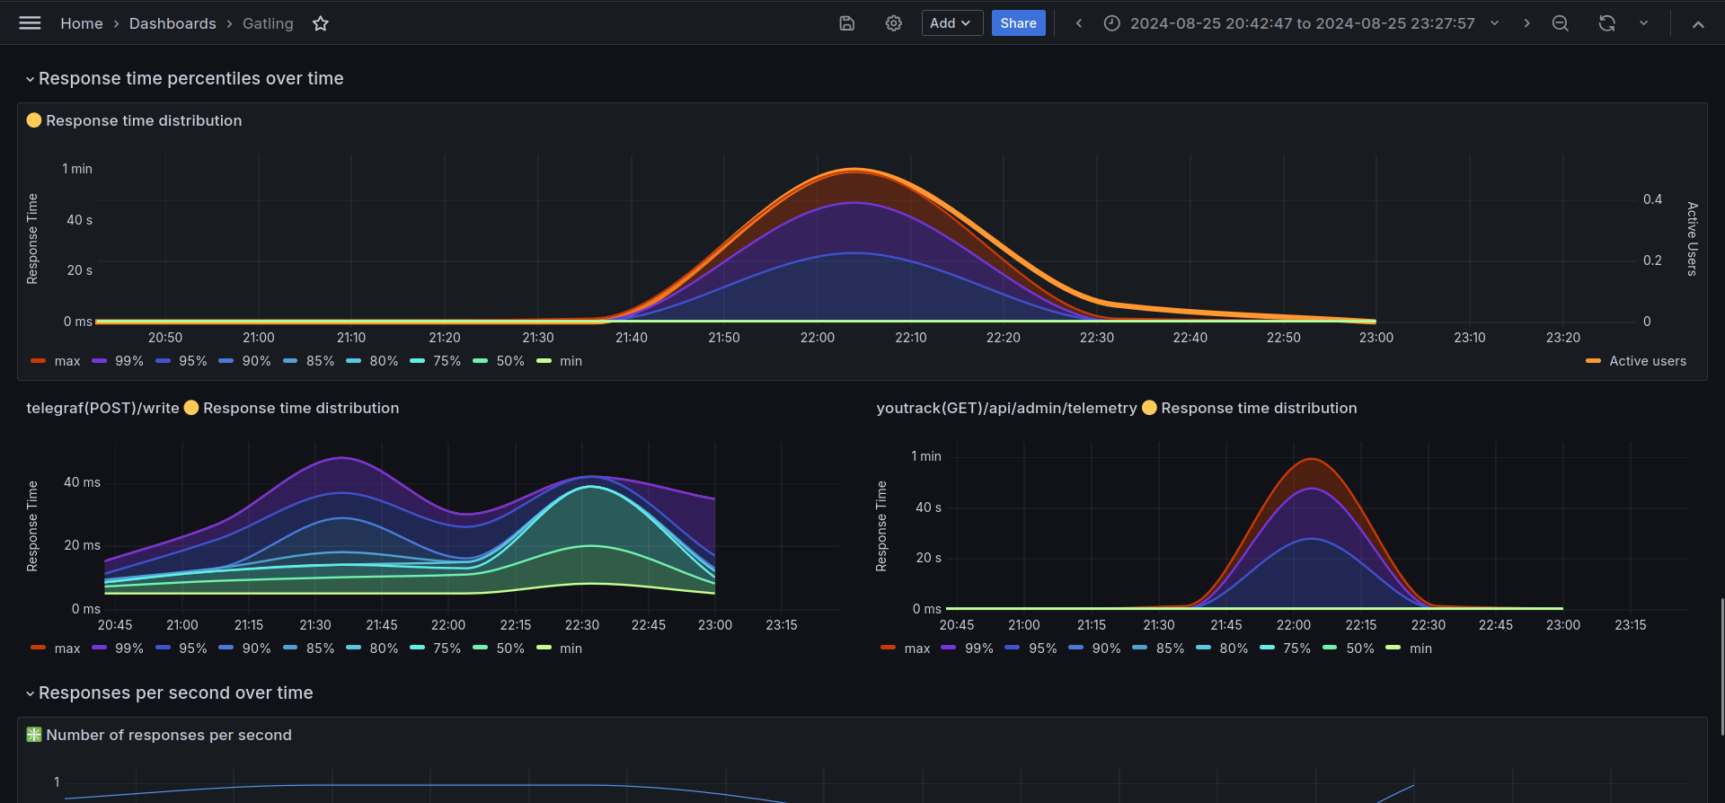Click the zoom out time range icon
1725x803 pixels.
click(1561, 23)
